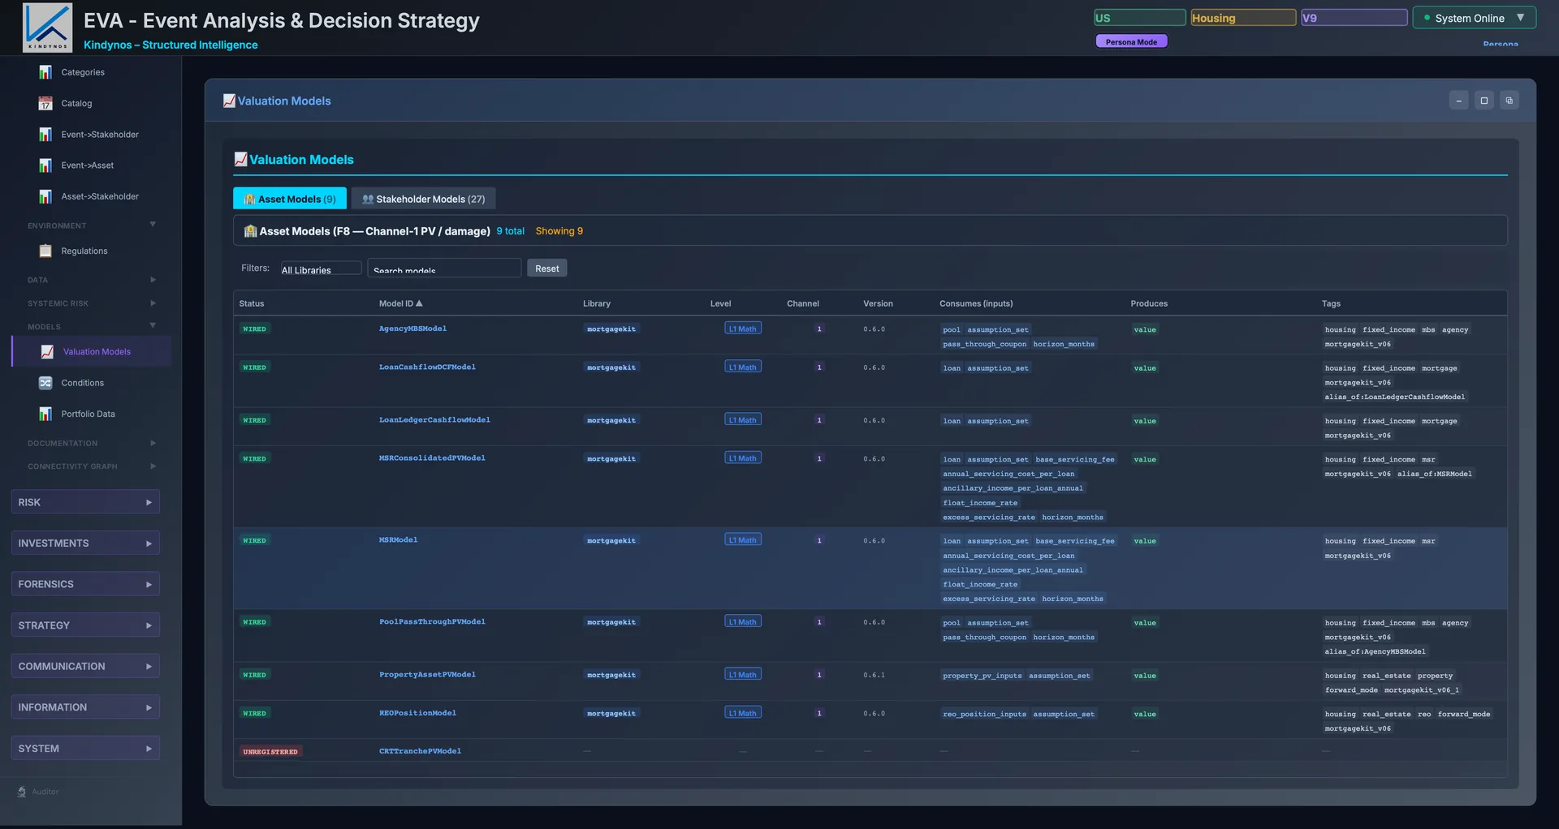
Task: Expand the COMMUNICATION menu group
Action: (85, 666)
